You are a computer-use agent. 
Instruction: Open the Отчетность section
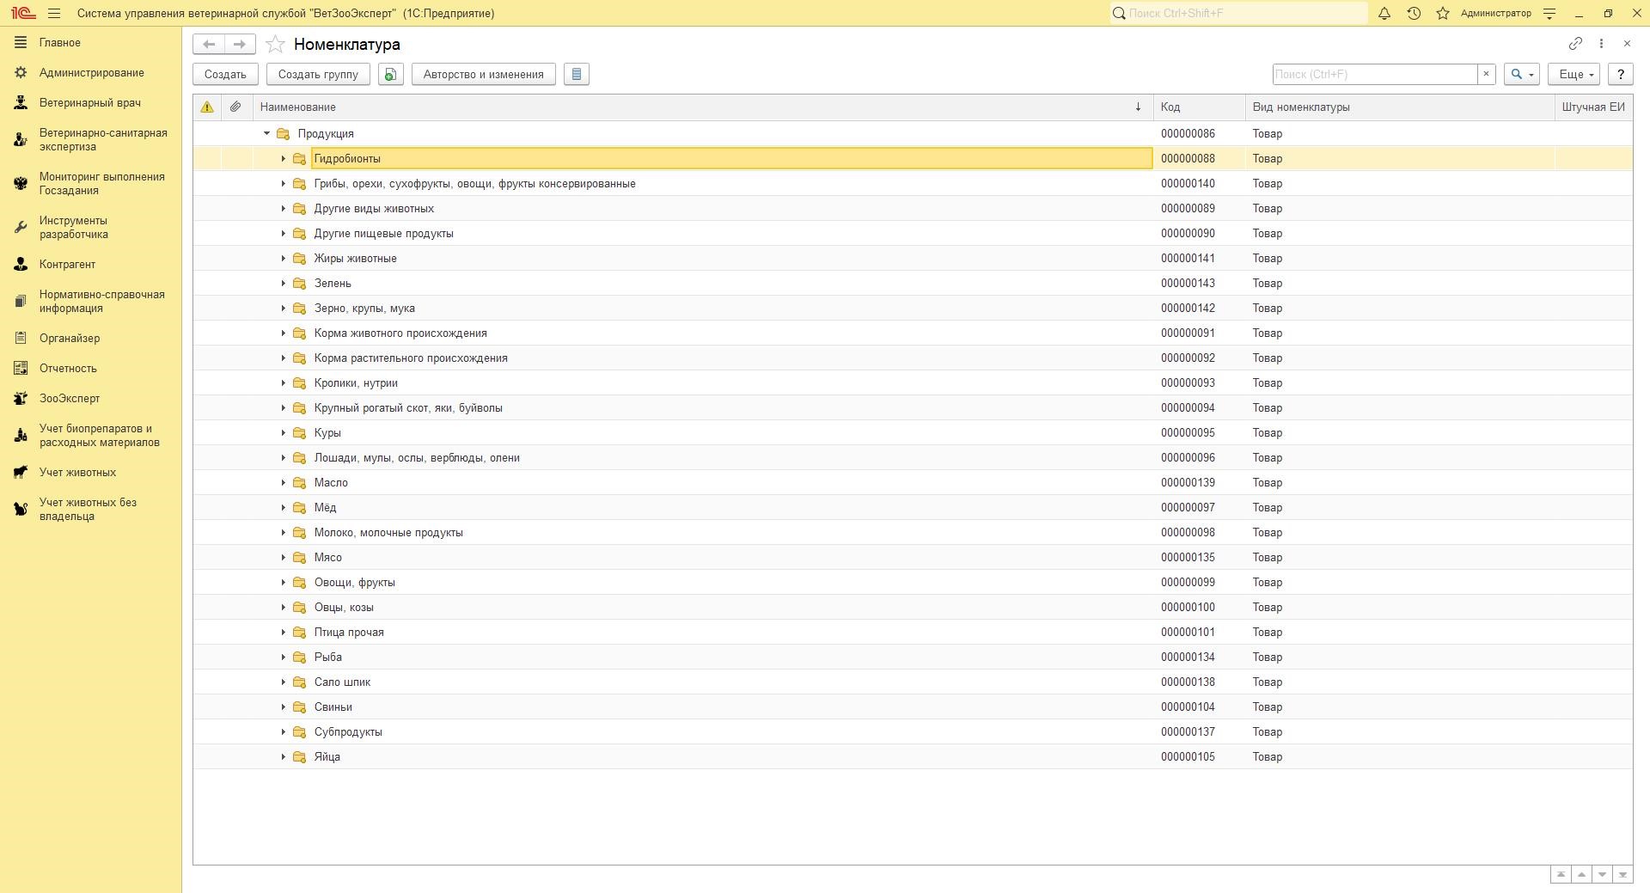tap(90, 369)
